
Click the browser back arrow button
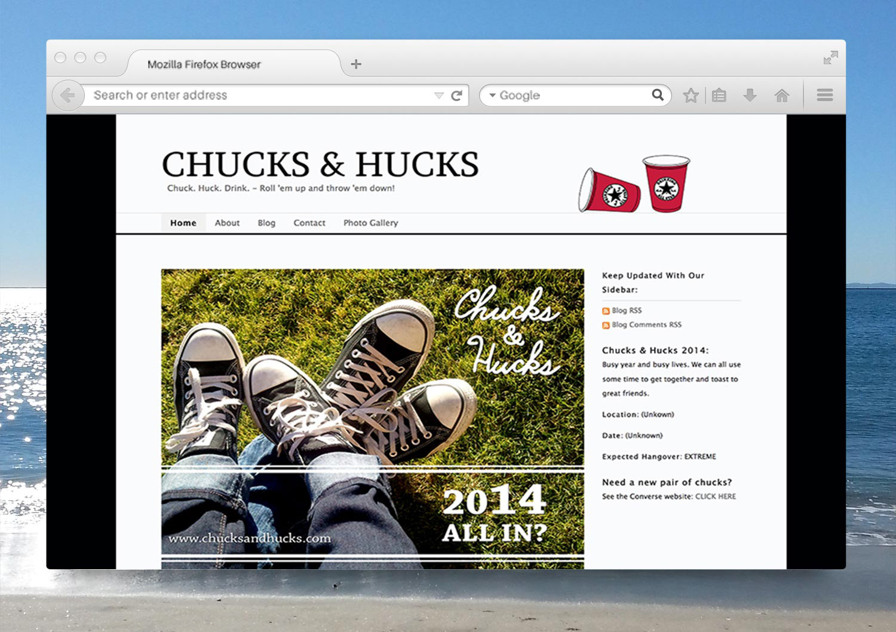(67, 96)
